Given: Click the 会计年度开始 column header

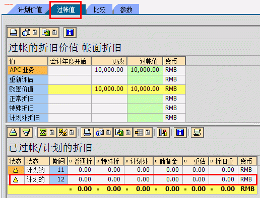Looking at the screenshot, I should click(70, 61).
